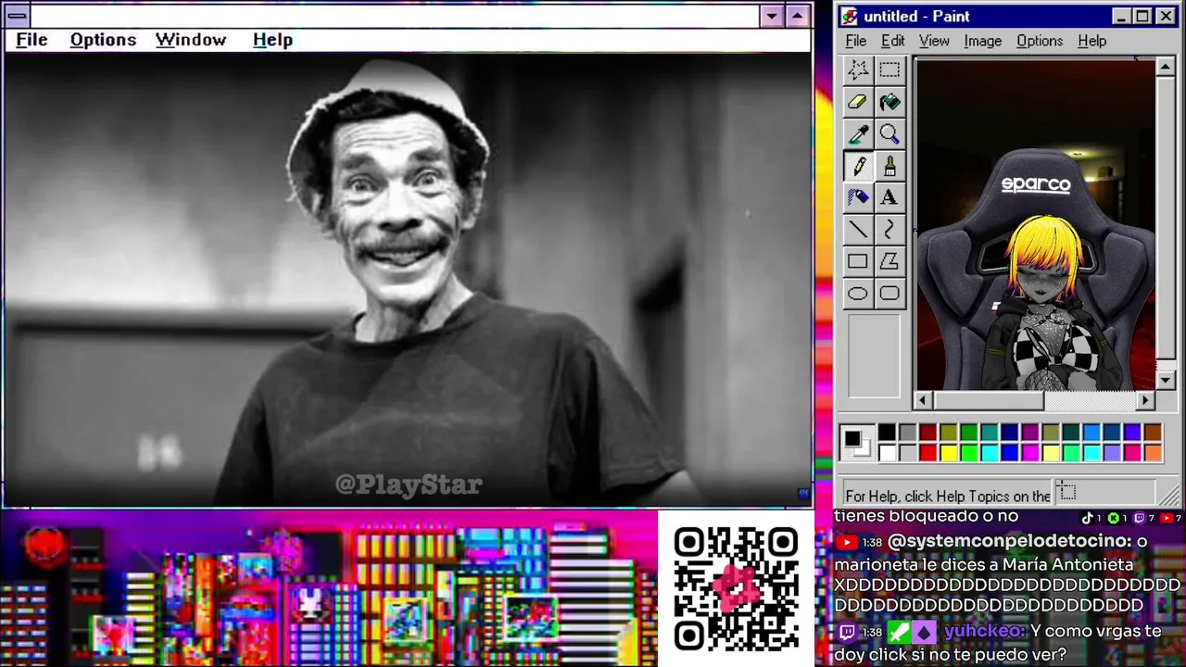This screenshot has height=667, width=1186.
Task: Pick the magenta color swatch
Action: (1030, 453)
